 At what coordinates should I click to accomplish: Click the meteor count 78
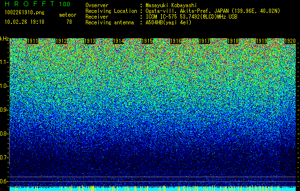pos(69,22)
